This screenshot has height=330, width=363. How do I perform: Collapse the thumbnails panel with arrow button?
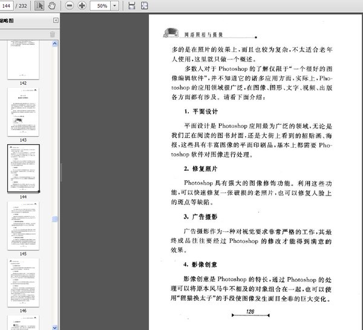point(56,21)
